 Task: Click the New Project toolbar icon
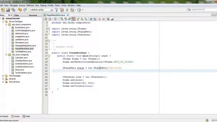click(x=3, y=10)
